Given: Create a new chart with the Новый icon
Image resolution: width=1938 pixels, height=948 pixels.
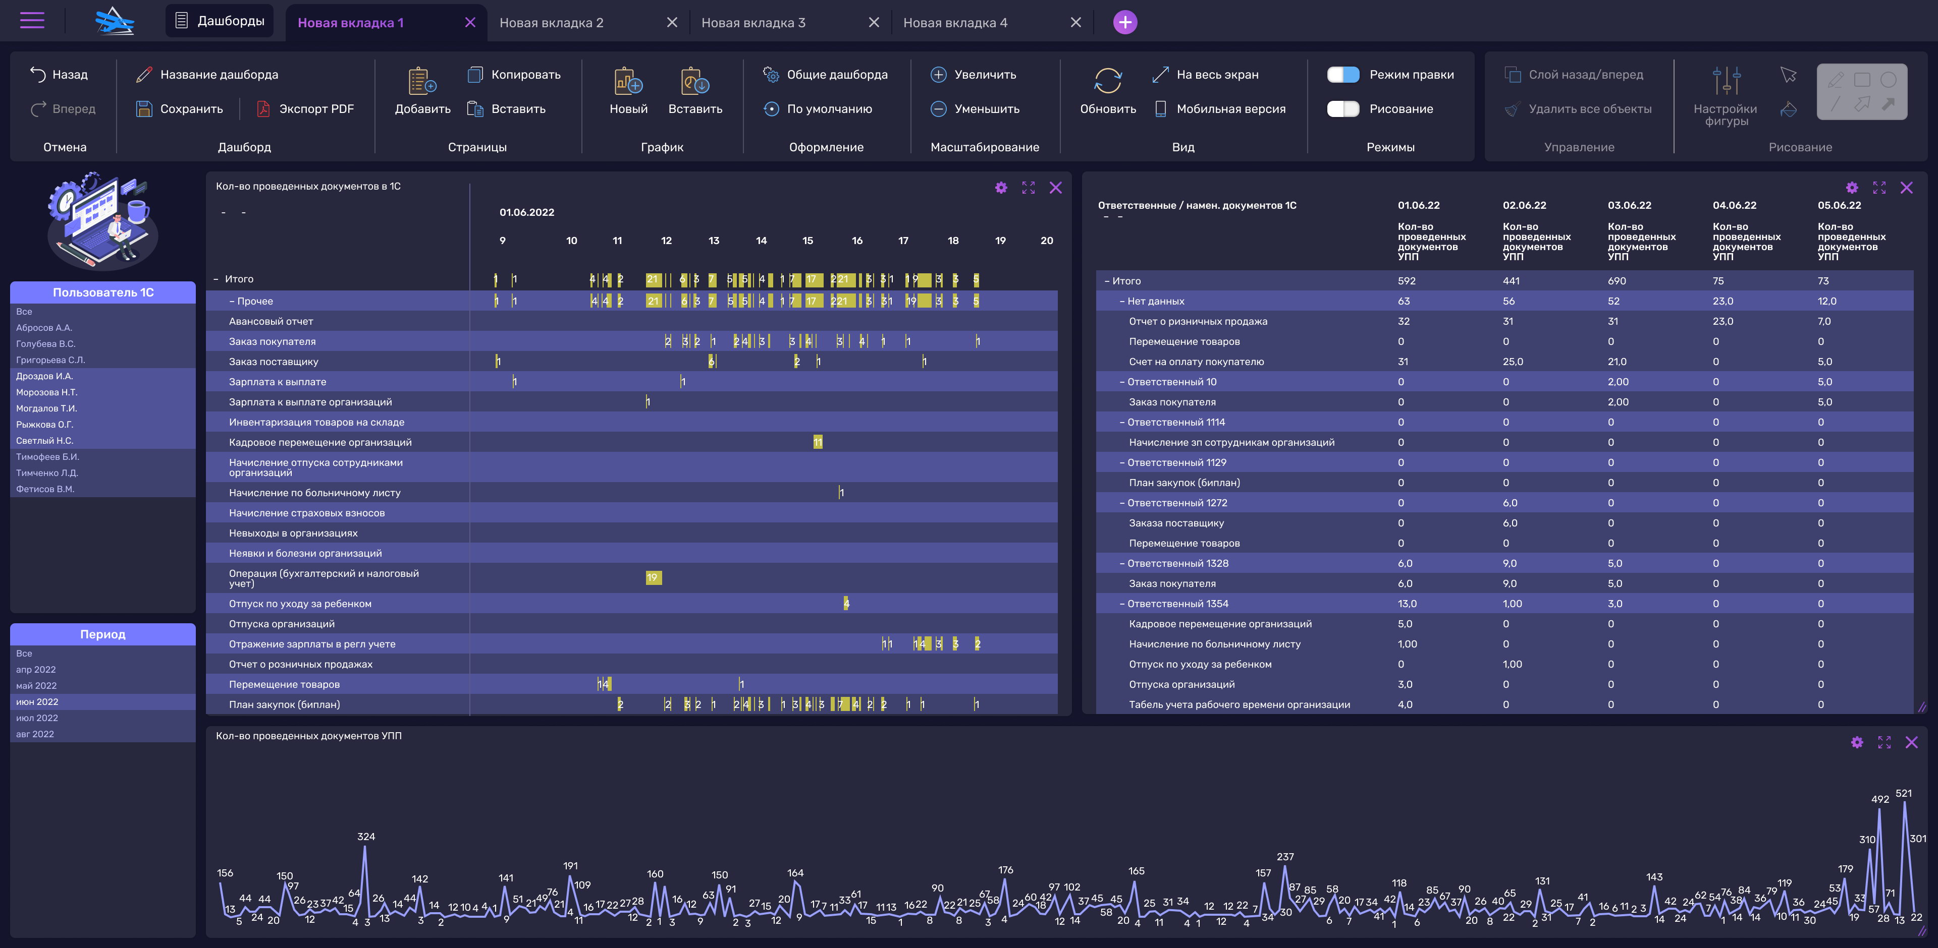Looking at the screenshot, I should click(x=628, y=82).
